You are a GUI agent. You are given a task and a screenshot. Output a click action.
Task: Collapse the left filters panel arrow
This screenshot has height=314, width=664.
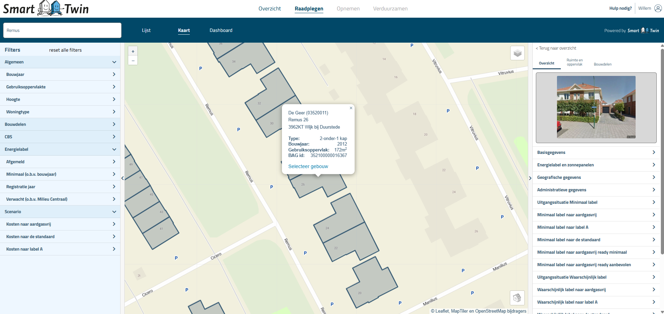[x=123, y=178]
